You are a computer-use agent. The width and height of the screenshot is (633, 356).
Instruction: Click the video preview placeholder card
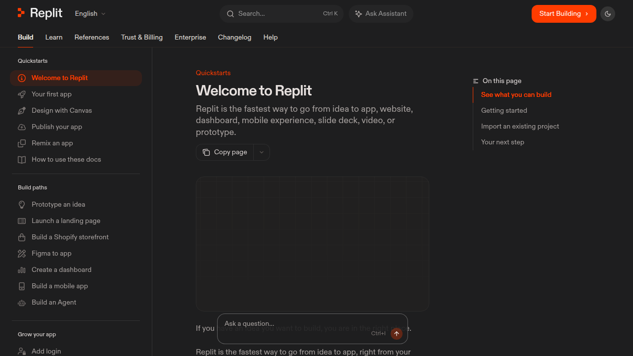click(313, 244)
